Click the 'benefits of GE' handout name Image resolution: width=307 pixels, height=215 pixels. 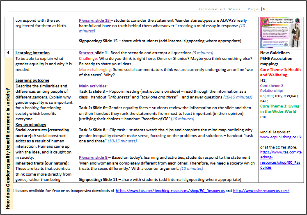point(156,119)
